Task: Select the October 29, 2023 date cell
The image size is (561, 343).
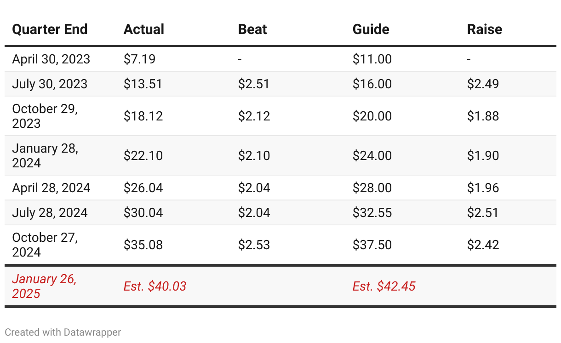Action: [45, 116]
